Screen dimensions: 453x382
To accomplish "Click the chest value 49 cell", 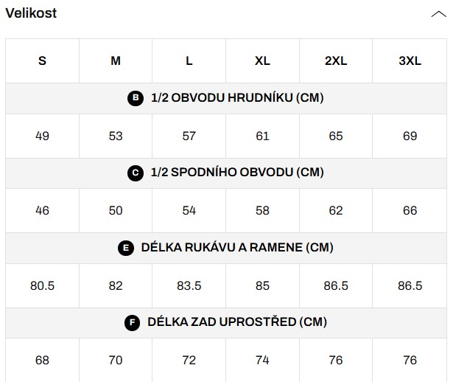I will point(42,136).
